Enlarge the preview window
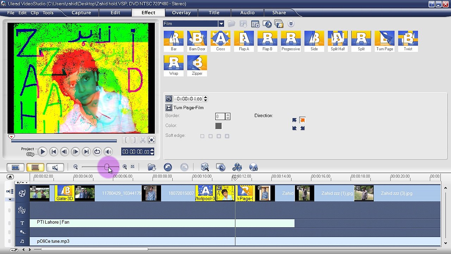Viewport: 451px width, 254px height. [152, 140]
